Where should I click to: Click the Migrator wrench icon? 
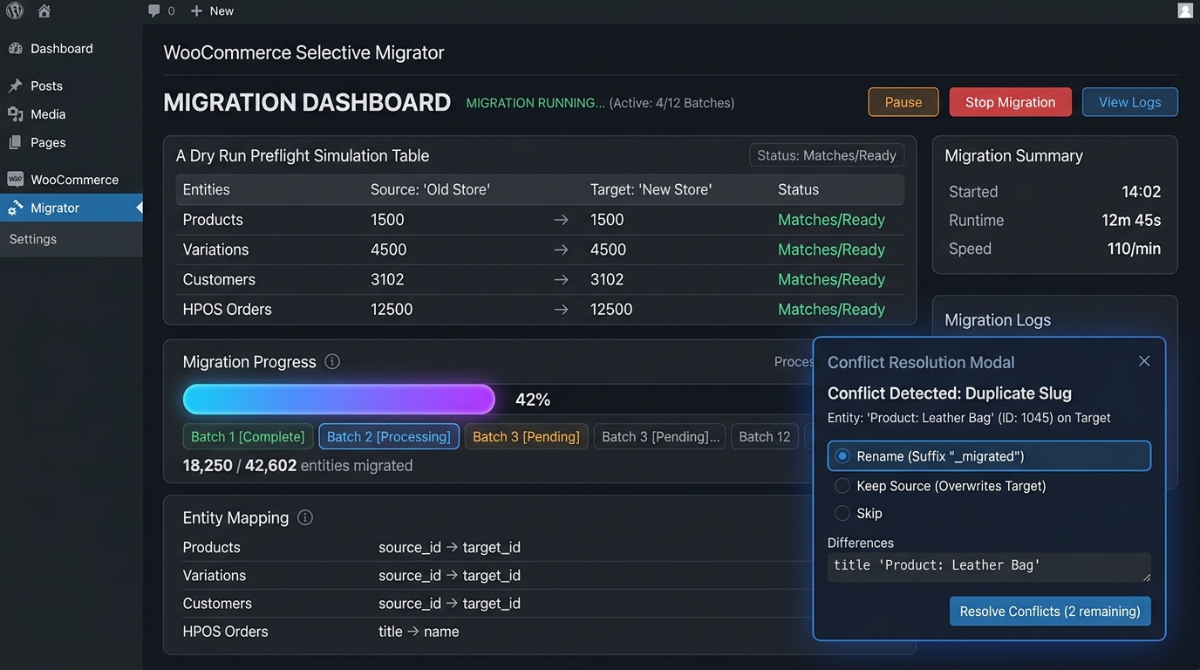[x=16, y=208]
